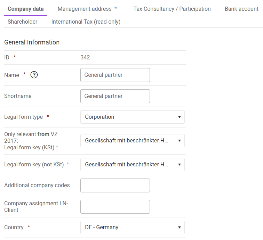The image size is (263, 240).
Task: Open the Legal form key (not KSt) dropdown
Action: [132, 165]
